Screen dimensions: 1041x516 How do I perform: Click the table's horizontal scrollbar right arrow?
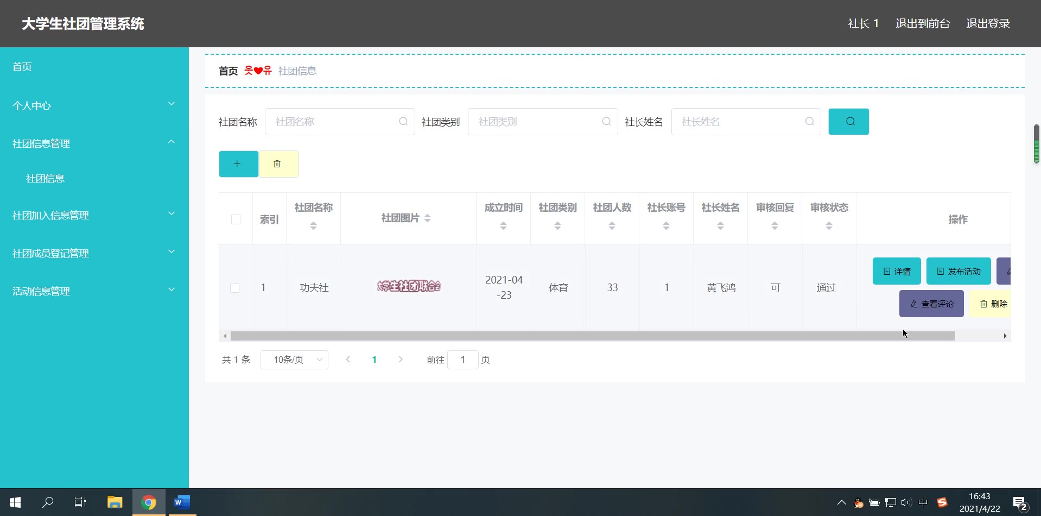click(x=1005, y=336)
